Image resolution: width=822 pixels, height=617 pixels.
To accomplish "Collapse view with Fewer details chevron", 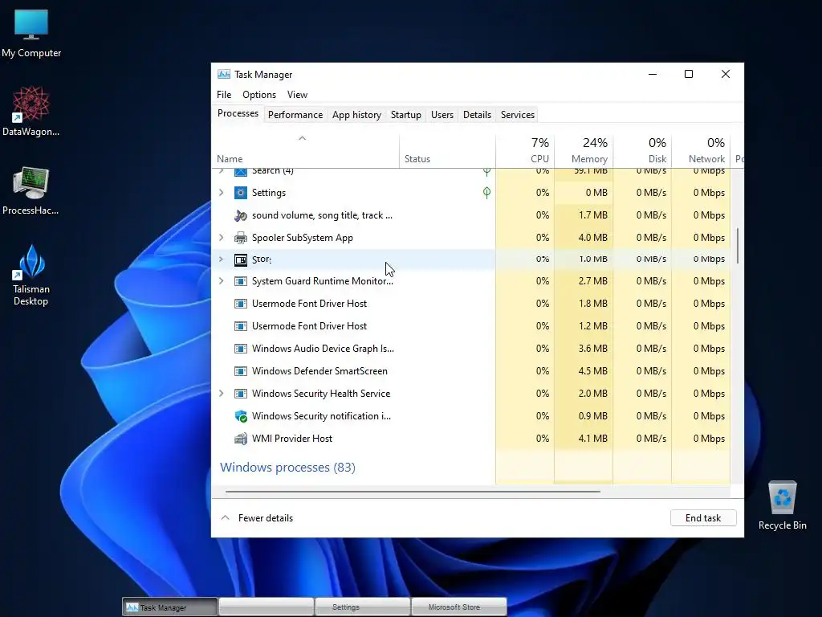I will [226, 518].
